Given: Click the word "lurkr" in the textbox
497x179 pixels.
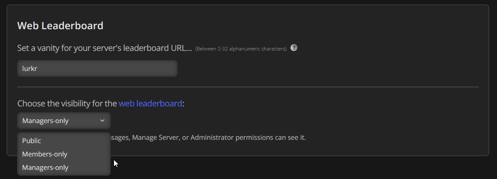Looking at the screenshot, I should (30, 68).
